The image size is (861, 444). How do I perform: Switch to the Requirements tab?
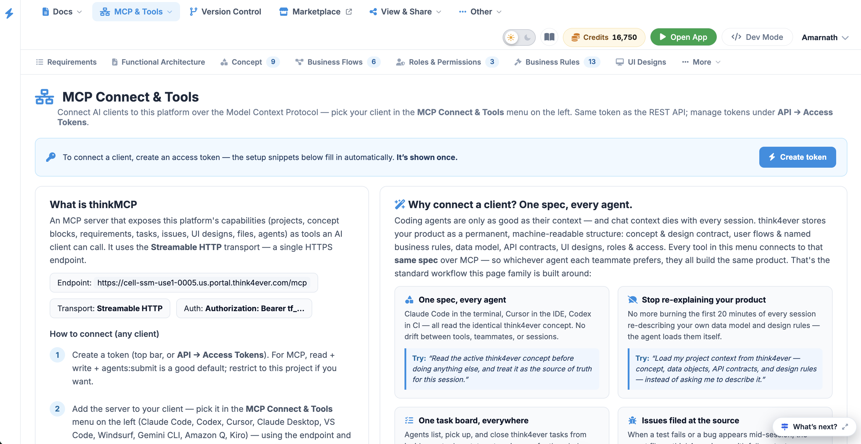66,62
